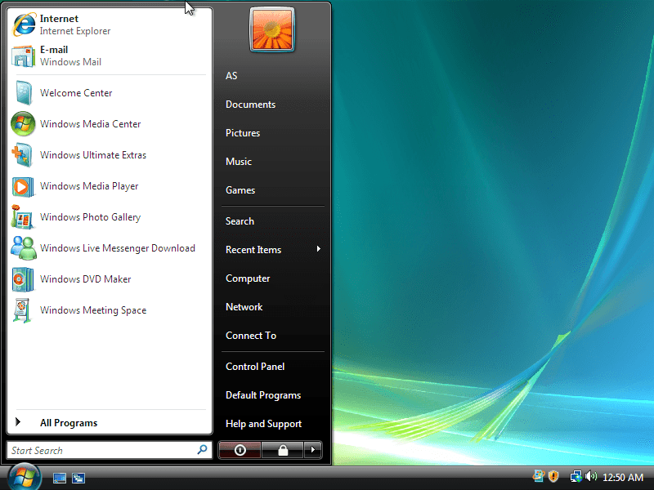Launch Windows Mail E-mail shortcut
This screenshot has height=490, width=654.
[110, 56]
